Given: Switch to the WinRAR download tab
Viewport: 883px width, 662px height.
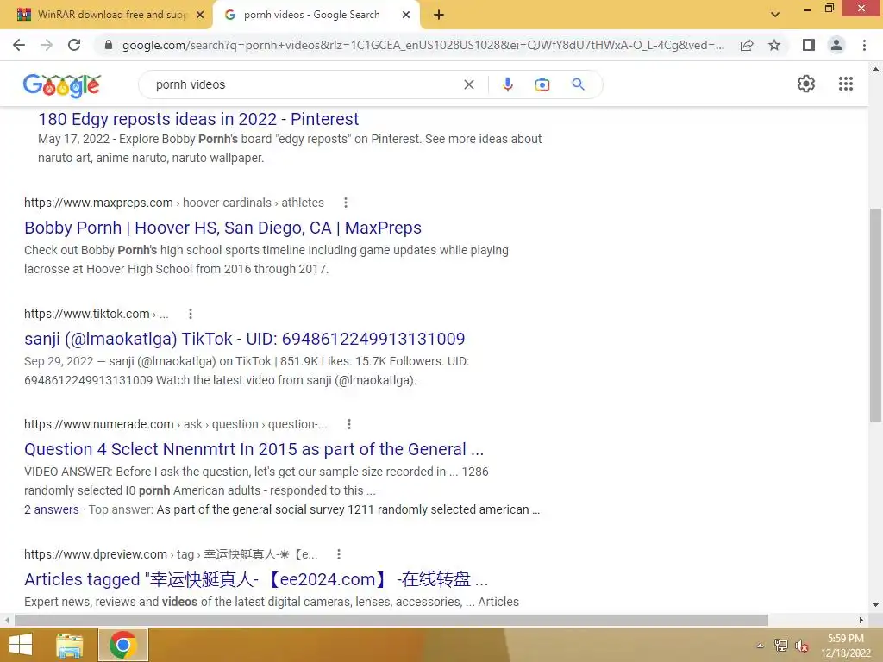Looking at the screenshot, I should tap(106, 15).
